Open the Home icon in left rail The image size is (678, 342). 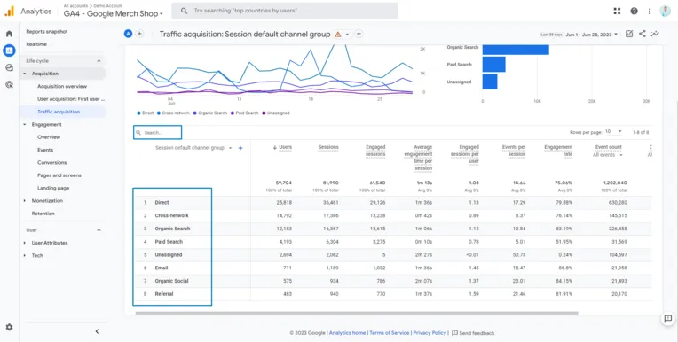point(9,34)
